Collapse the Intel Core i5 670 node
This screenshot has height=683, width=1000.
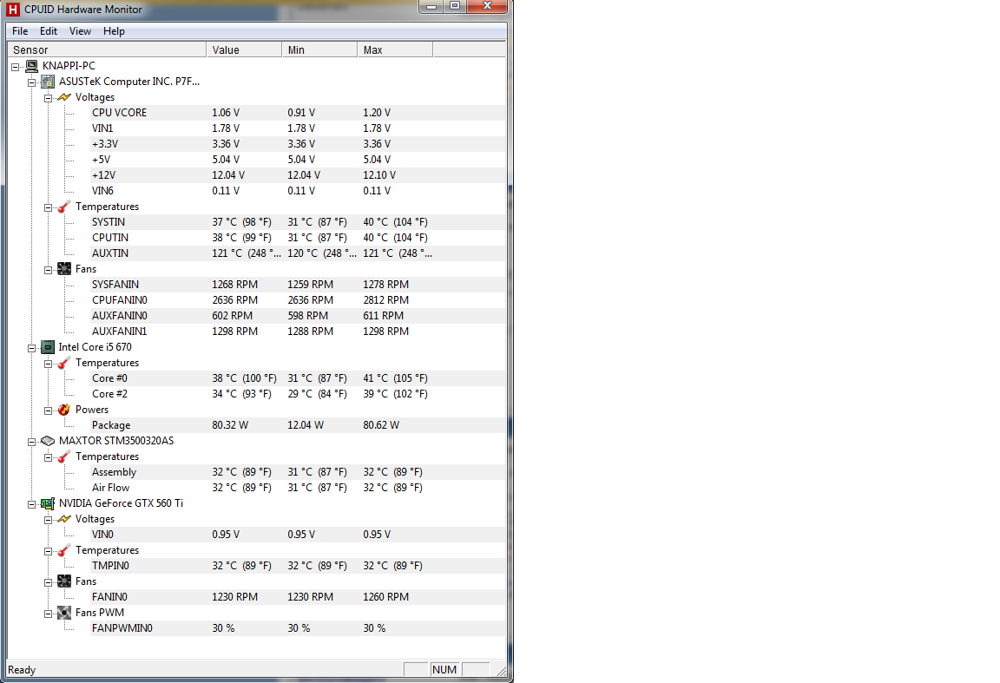[x=32, y=348]
